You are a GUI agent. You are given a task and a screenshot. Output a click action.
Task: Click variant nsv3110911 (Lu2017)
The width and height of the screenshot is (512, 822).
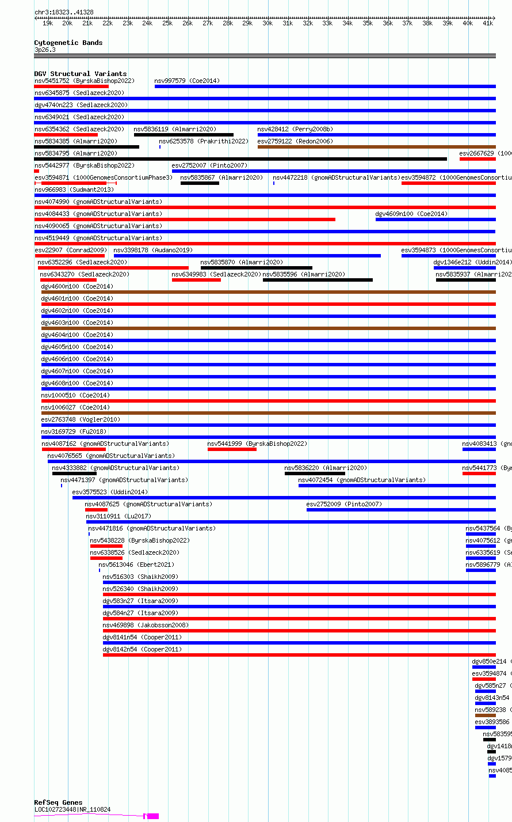(291, 522)
